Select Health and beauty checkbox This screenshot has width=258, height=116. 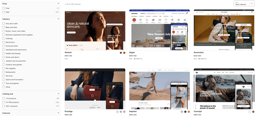(x=4, y=53)
